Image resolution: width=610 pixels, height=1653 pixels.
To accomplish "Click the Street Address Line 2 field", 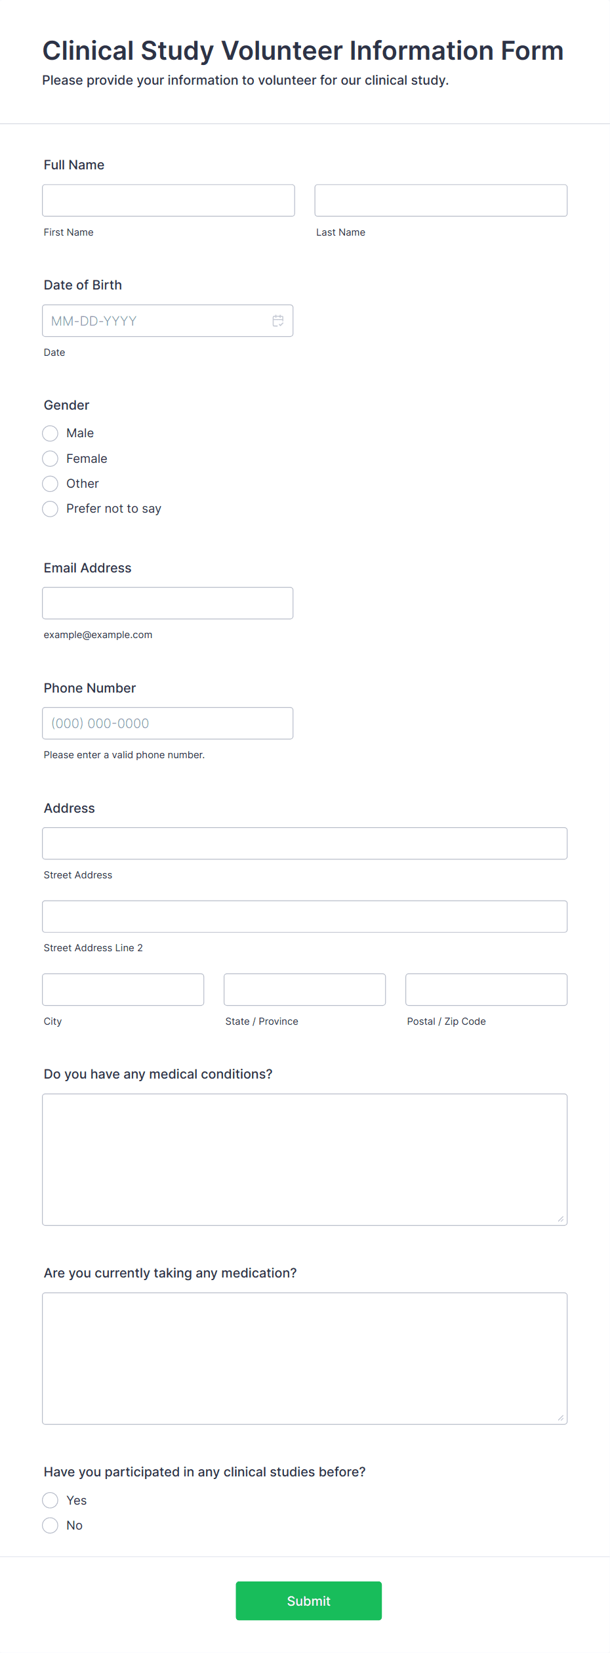I will [x=304, y=916].
